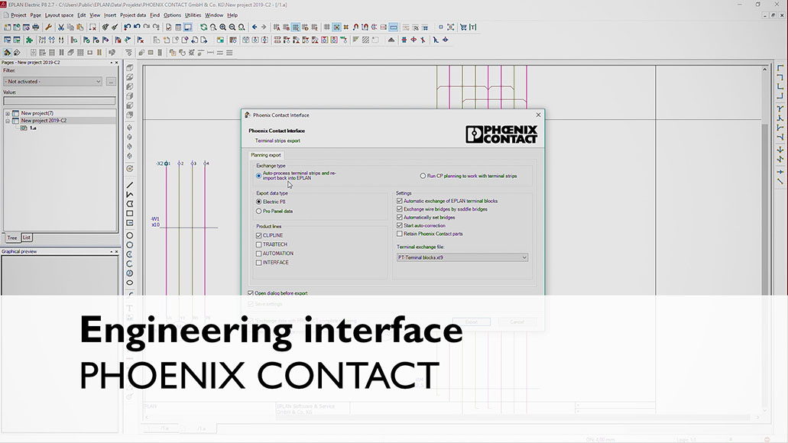The height and width of the screenshot is (443, 788).
Task: Open the Insert menu
Action: [x=110, y=15]
